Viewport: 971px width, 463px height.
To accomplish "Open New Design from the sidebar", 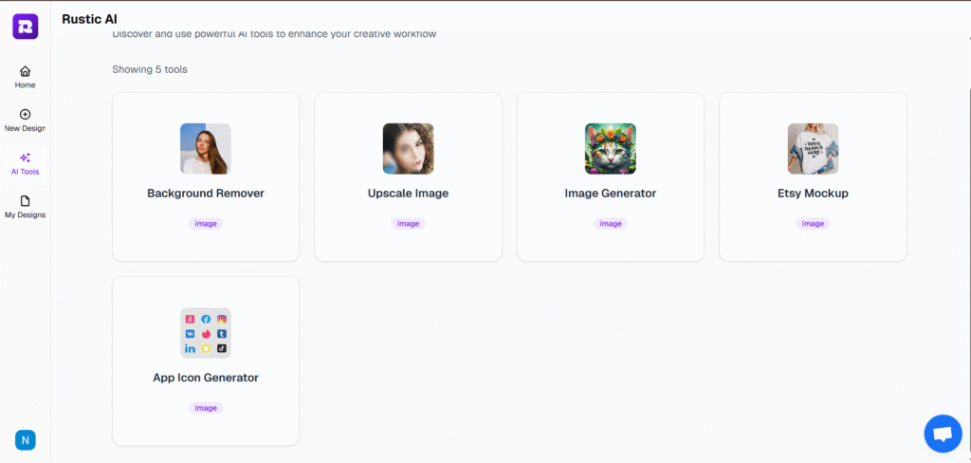I will pyautogui.click(x=26, y=120).
